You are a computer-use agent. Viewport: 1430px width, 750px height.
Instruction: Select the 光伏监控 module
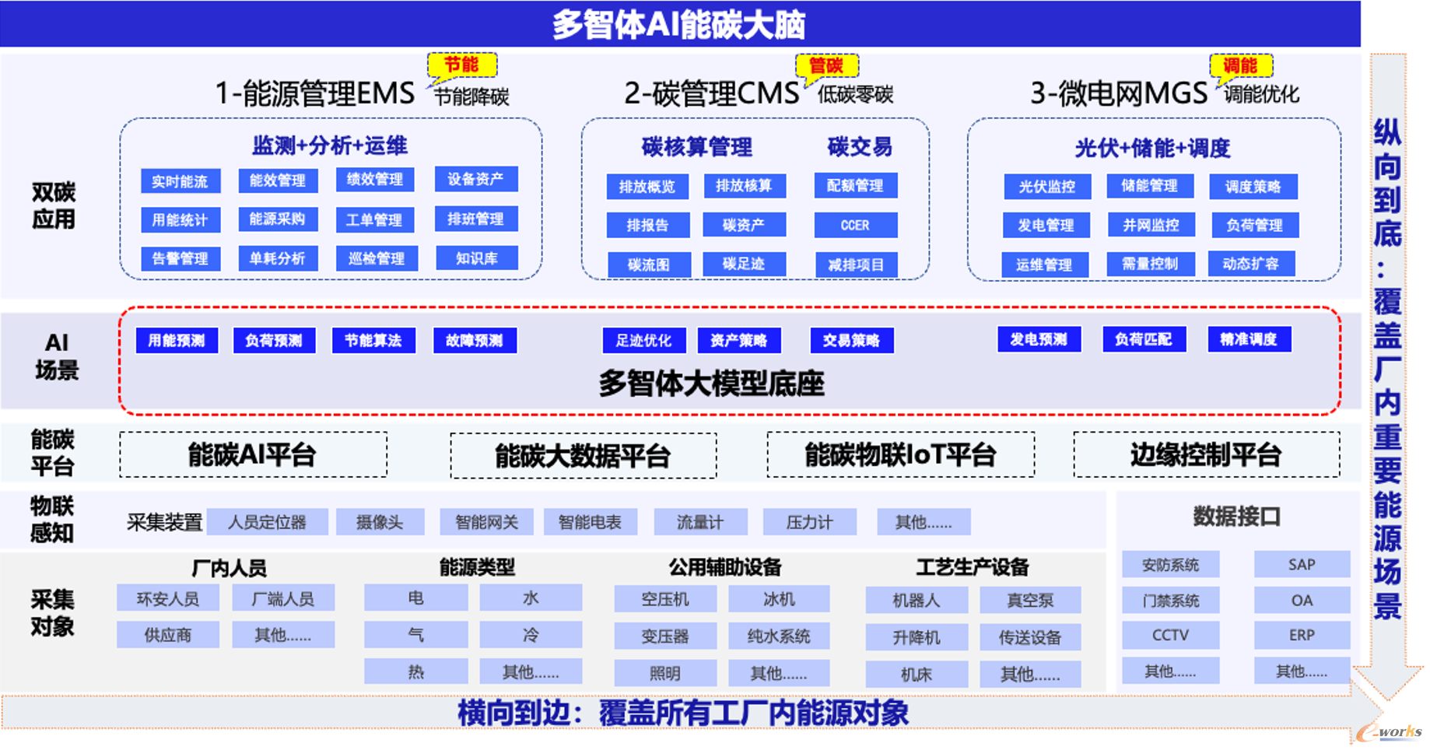pyautogui.click(x=1046, y=187)
